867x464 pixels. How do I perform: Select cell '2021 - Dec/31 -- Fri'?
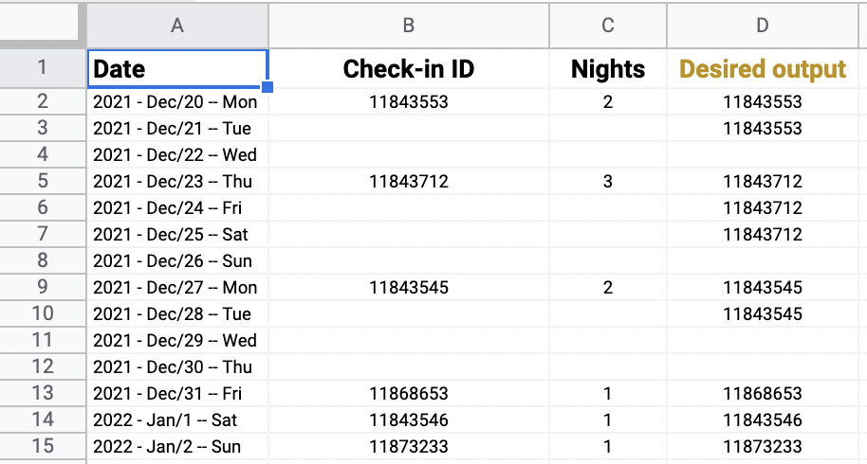click(x=177, y=393)
